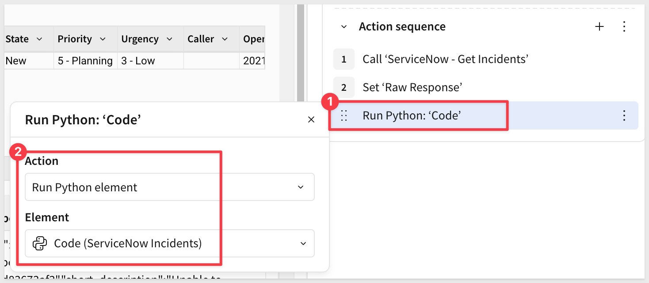Open Action sequence three-dot menu
The image size is (649, 283).
point(624,27)
